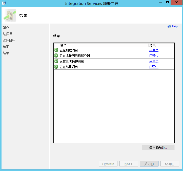Click the green check icon beside 正在加载项目

(x=56, y=50)
